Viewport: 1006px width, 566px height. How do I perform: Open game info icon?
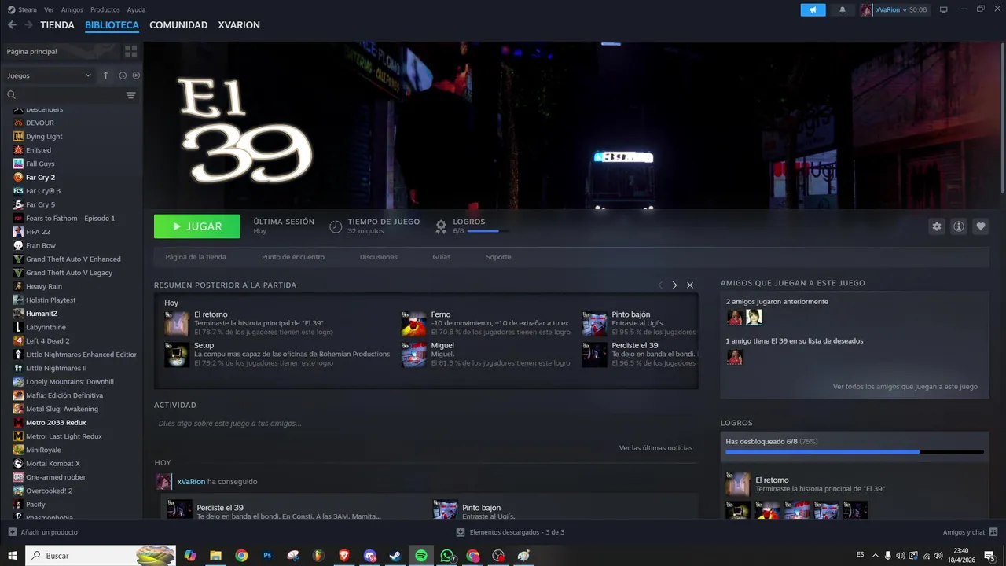click(x=959, y=226)
